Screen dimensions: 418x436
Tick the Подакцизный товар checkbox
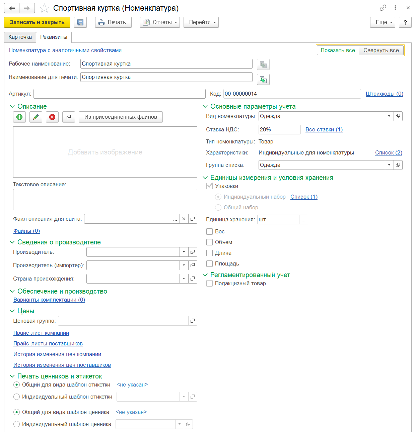210,284
